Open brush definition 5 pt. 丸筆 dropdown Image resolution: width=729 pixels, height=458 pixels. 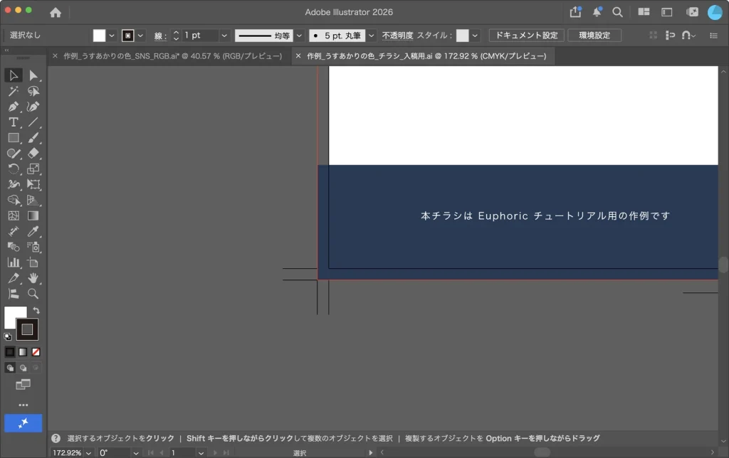pyautogui.click(x=371, y=36)
